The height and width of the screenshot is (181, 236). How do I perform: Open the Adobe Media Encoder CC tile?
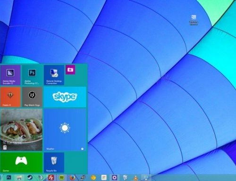[x=10, y=75]
